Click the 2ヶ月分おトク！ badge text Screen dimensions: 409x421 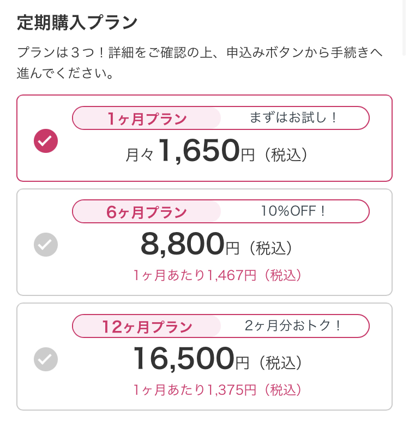click(293, 325)
